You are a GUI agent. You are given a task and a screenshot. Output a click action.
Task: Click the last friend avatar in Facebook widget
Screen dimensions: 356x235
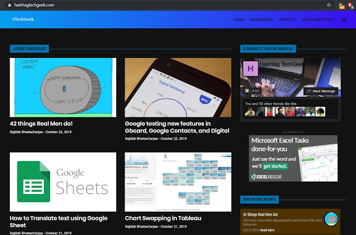(x=320, y=111)
